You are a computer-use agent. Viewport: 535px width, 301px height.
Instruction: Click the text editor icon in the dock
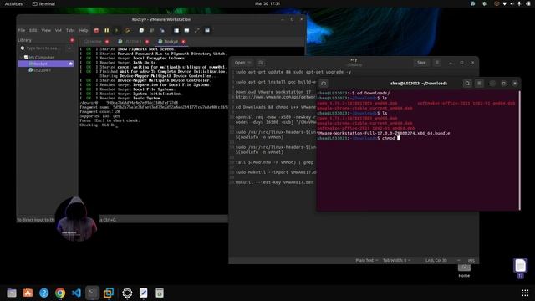pyautogui.click(x=143, y=293)
